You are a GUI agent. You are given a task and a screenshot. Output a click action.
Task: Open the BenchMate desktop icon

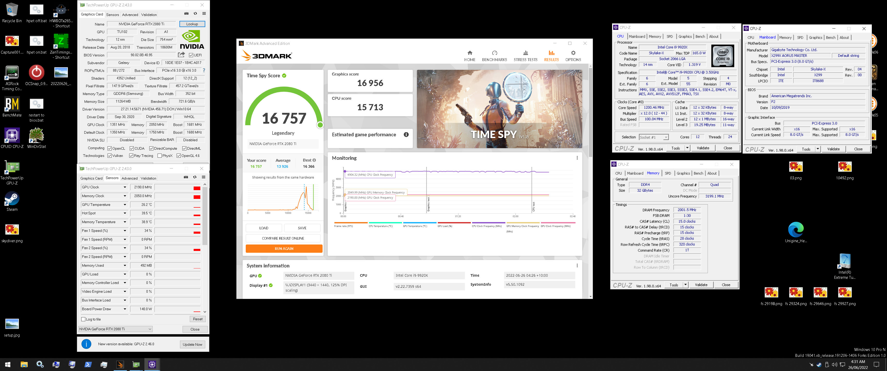click(x=12, y=107)
